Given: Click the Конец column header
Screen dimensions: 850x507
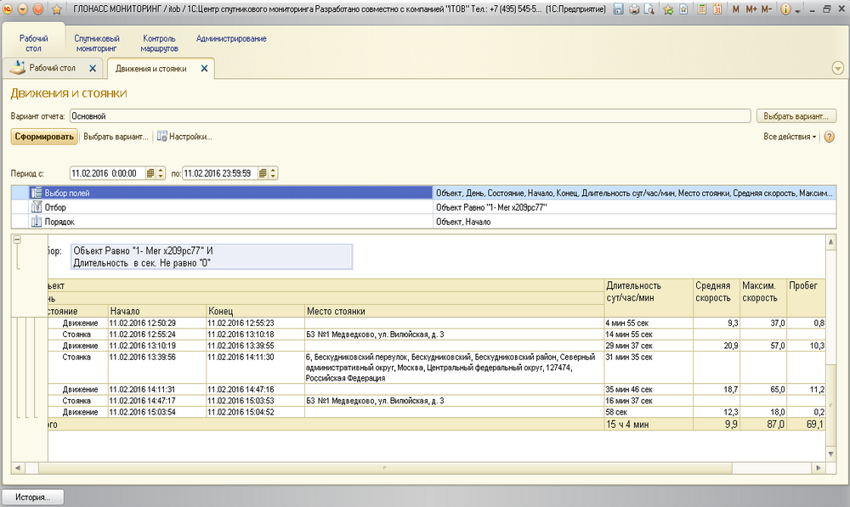Looking at the screenshot, I should pyautogui.click(x=255, y=311).
